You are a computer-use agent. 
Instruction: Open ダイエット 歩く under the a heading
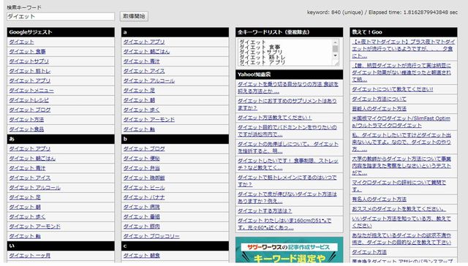coord(141,110)
